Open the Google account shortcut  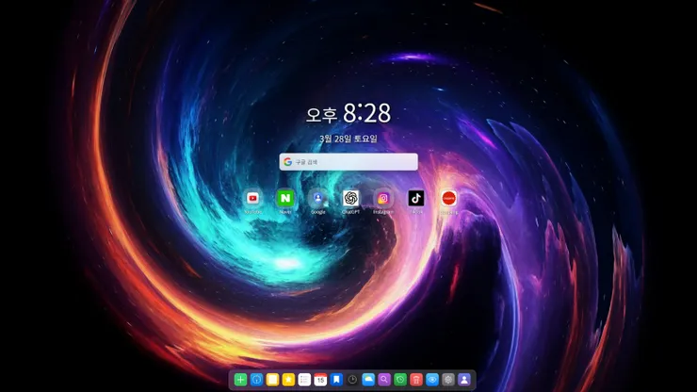pos(318,199)
